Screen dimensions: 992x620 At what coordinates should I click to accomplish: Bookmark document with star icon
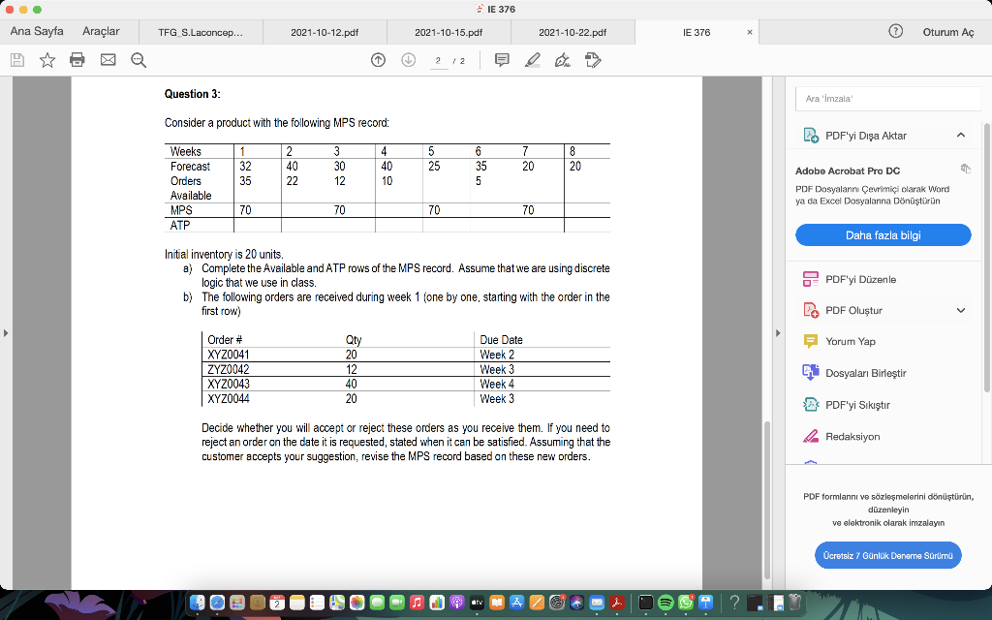click(x=47, y=60)
